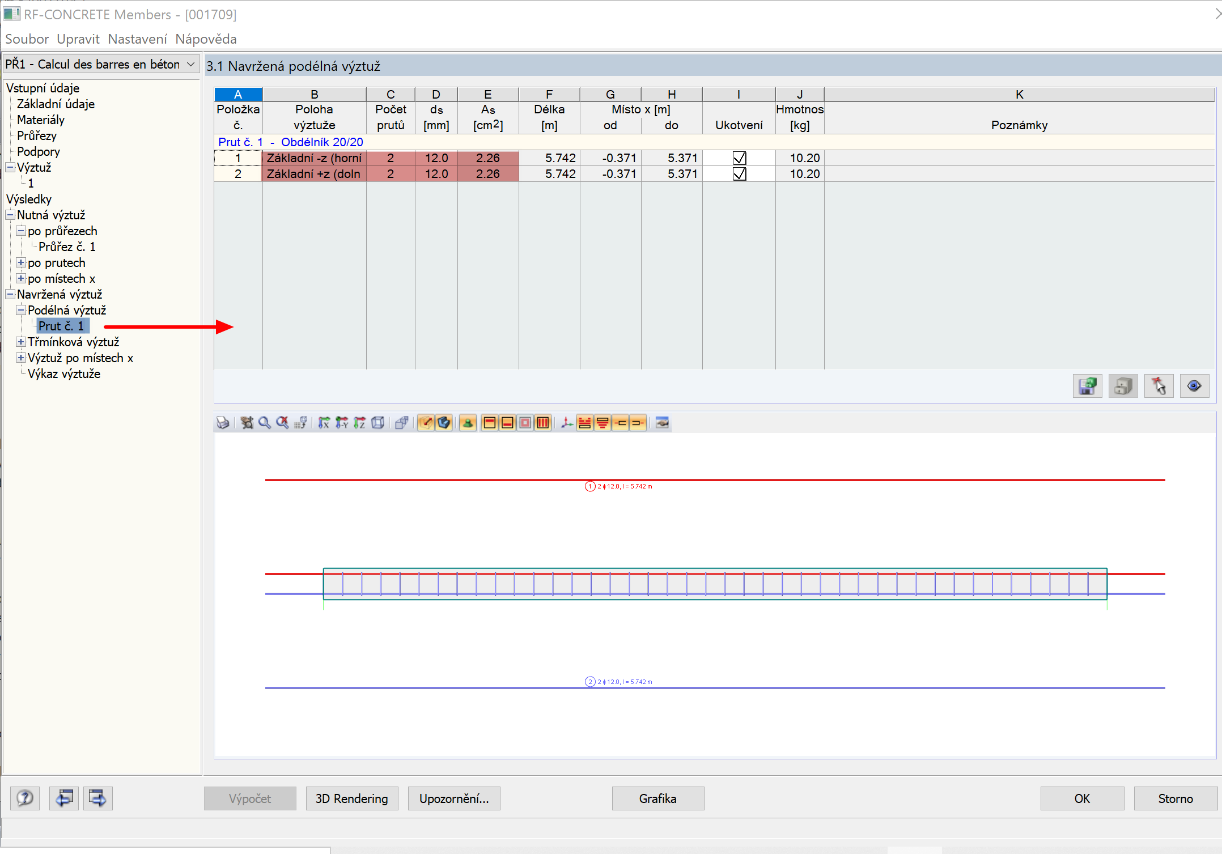1222x854 pixels.
Task: Click the Grafika button
Action: [x=657, y=798]
